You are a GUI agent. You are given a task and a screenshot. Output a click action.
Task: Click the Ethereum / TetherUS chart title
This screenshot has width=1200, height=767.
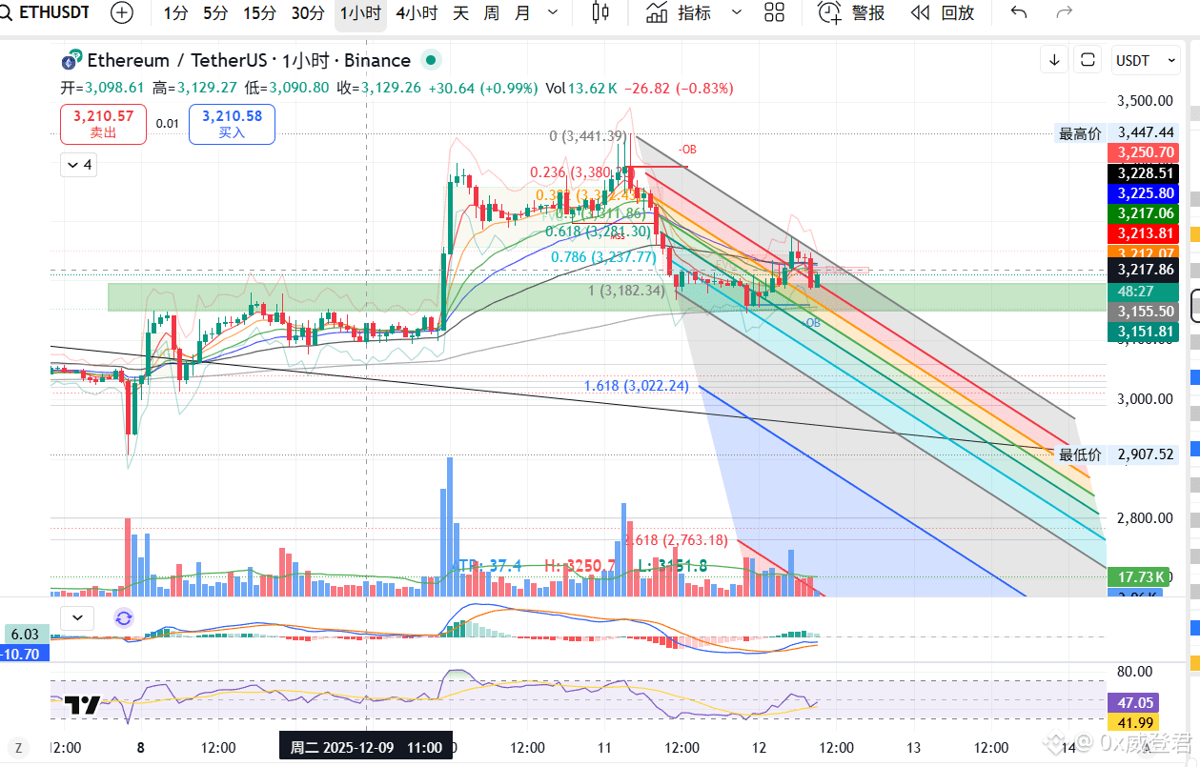pyautogui.click(x=249, y=60)
